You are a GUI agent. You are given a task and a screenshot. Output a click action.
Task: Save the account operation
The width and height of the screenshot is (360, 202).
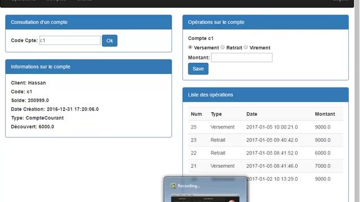tap(198, 68)
